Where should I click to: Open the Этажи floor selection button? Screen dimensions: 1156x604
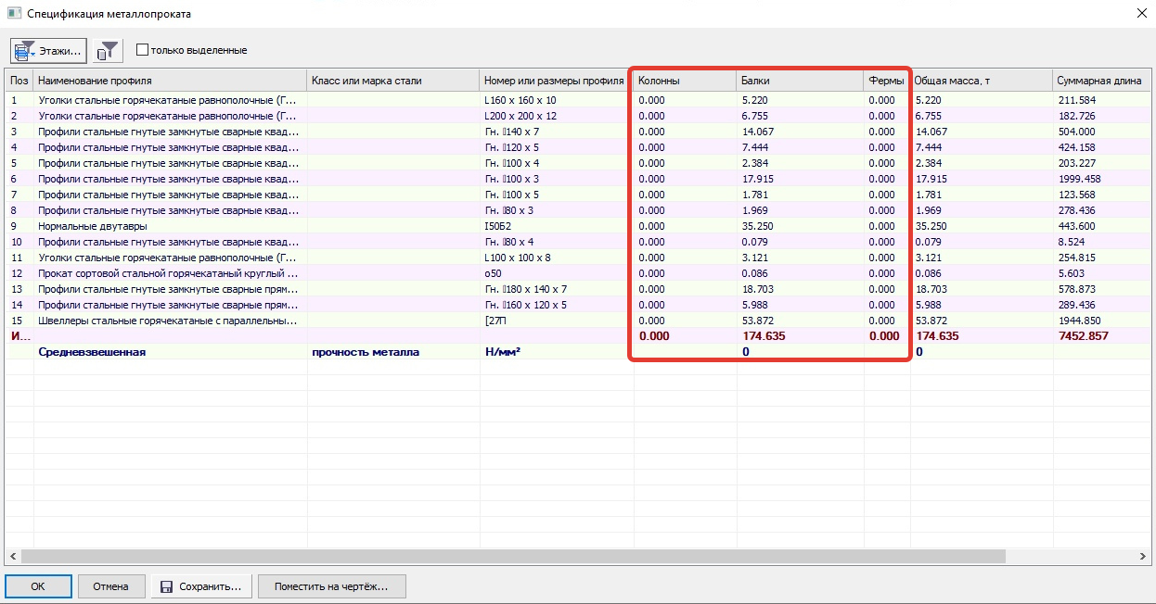click(x=48, y=50)
